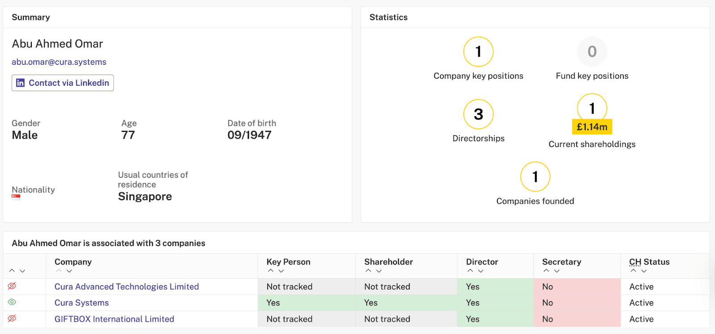Click the CH Status column header
The width and height of the screenshot is (715, 334).
(x=649, y=262)
